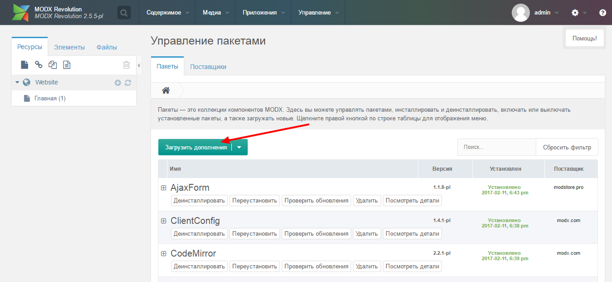The height and width of the screenshot is (282, 612).
Task: Switch to the Элементы tab
Action: click(69, 47)
